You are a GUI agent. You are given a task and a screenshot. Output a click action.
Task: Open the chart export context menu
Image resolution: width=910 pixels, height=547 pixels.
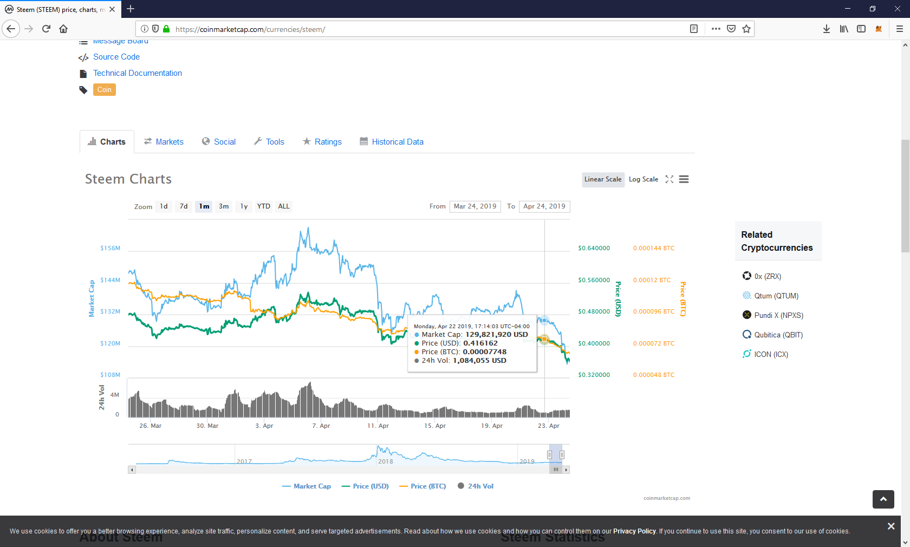point(684,179)
